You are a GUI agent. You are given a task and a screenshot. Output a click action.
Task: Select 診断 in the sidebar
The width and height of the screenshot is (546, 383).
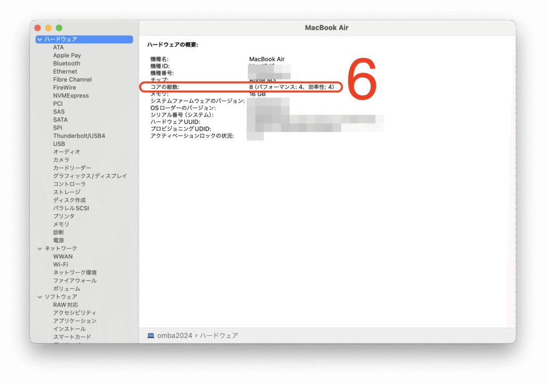tap(59, 232)
